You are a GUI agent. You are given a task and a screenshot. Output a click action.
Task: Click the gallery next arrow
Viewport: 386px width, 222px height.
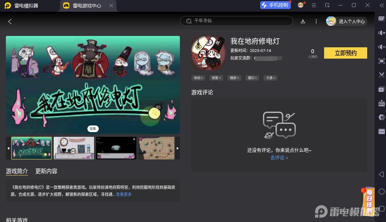178,148
